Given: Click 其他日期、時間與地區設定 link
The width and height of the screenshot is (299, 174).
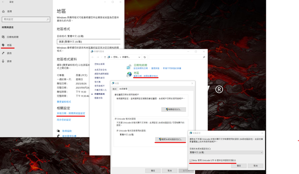Looking at the screenshot, I should [x=71, y=113].
